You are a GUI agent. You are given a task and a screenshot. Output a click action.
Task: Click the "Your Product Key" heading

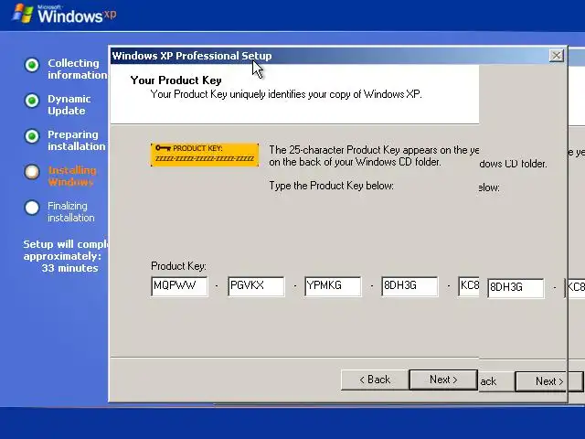coord(176,80)
